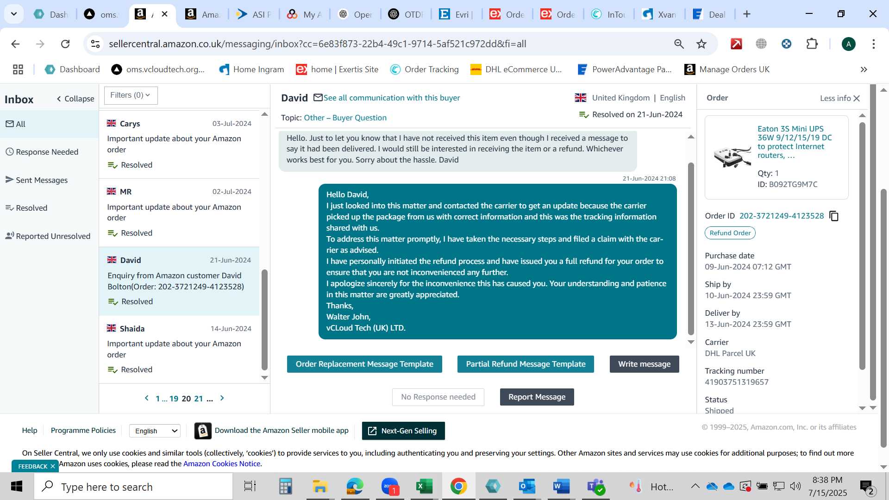This screenshot has width=889, height=500.
Task: Switch to the Deal browser tab
Action: coord(709,14)
